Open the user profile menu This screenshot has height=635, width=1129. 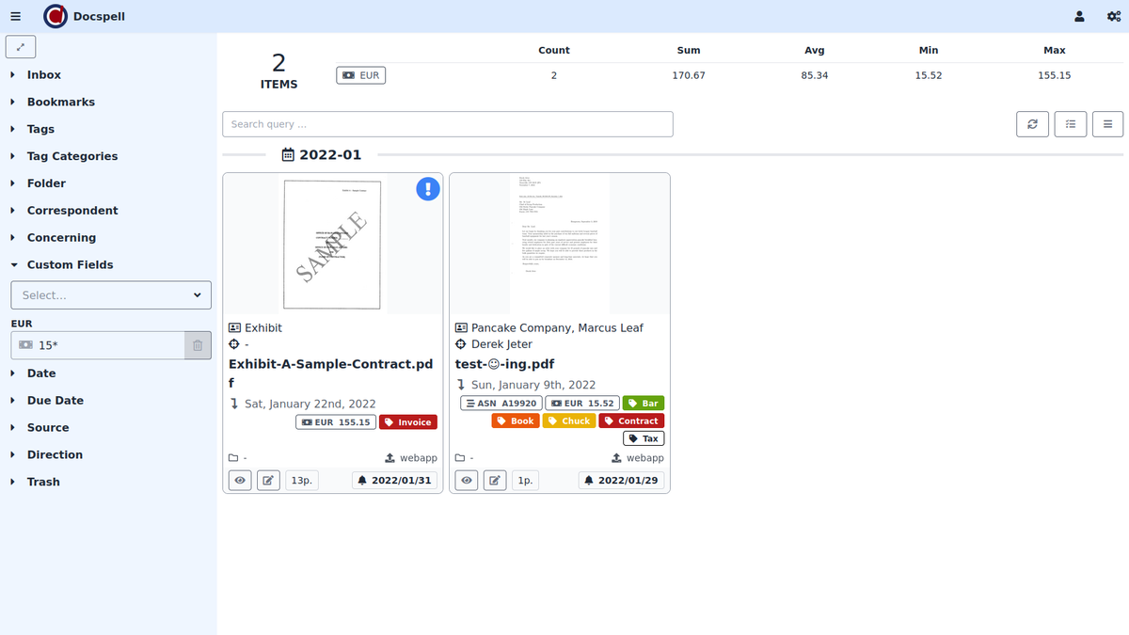pos(1079,16)
